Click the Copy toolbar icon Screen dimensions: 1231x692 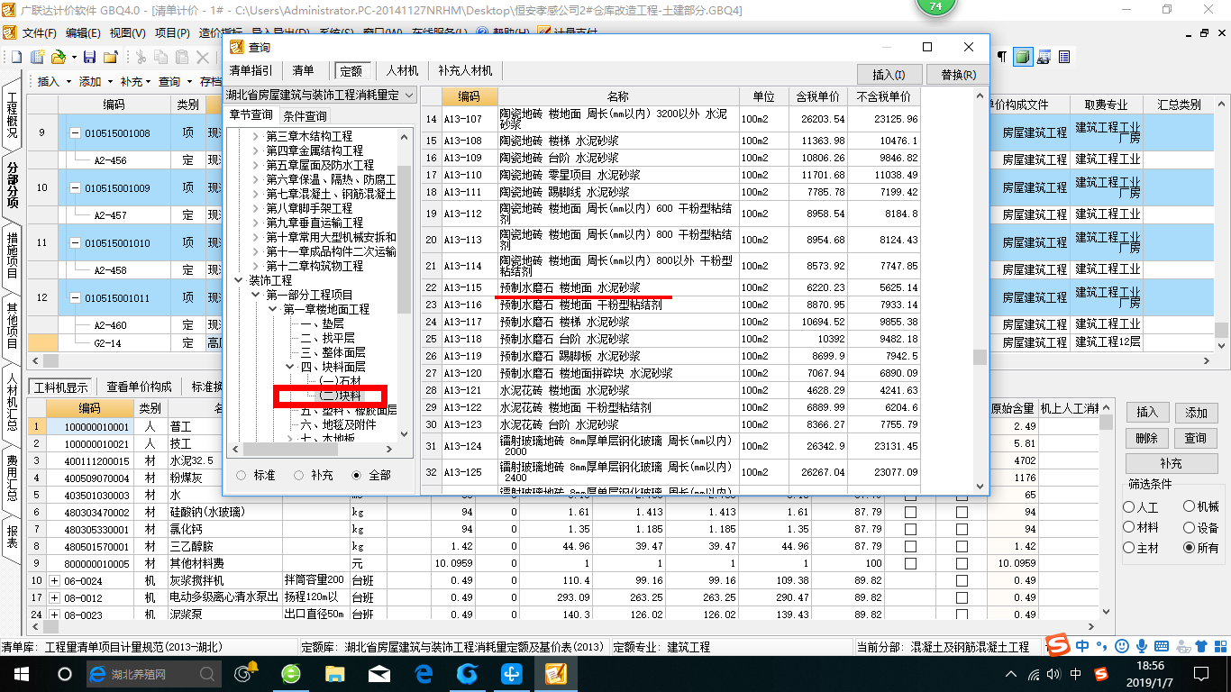[162, 57]
